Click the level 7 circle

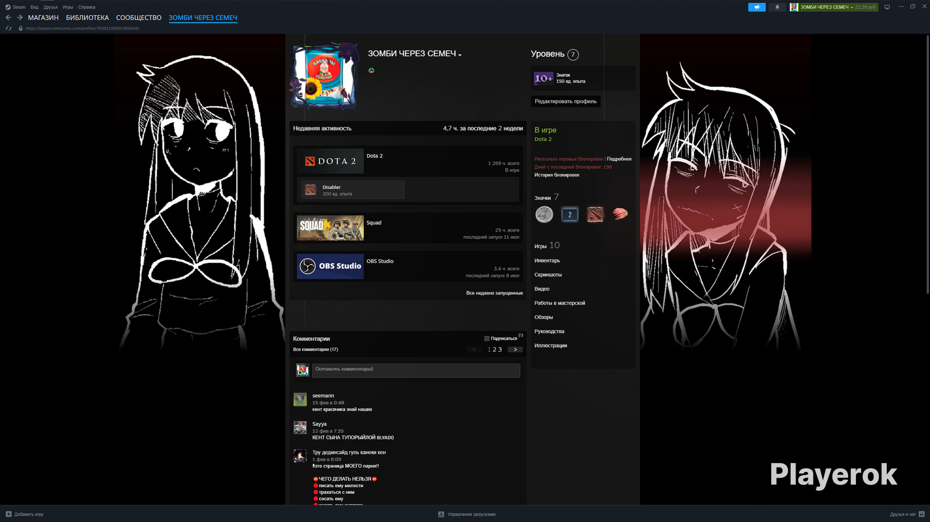click(x=573, y=54)
